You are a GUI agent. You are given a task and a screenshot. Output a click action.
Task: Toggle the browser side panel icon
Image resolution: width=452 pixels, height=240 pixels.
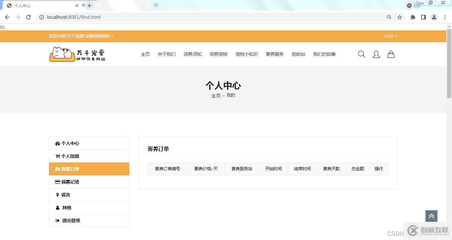coord(423,17)
